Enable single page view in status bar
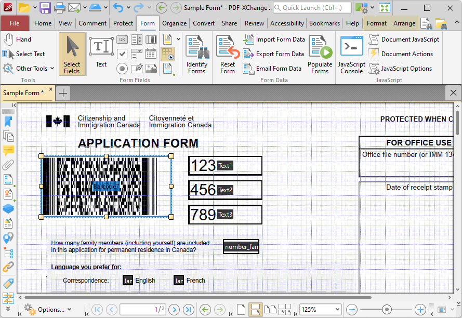This screenshot has width=462, height=318. tap(241, 310)
